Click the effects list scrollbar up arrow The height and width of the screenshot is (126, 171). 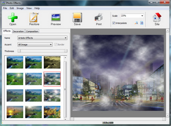click(65, 58)
